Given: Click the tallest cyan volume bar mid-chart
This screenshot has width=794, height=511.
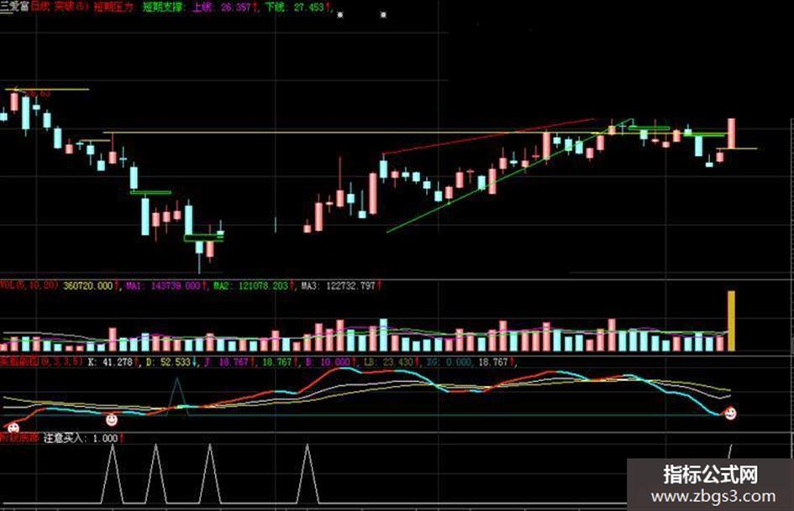Looking at the screenshot, I should tap(383, 335).
